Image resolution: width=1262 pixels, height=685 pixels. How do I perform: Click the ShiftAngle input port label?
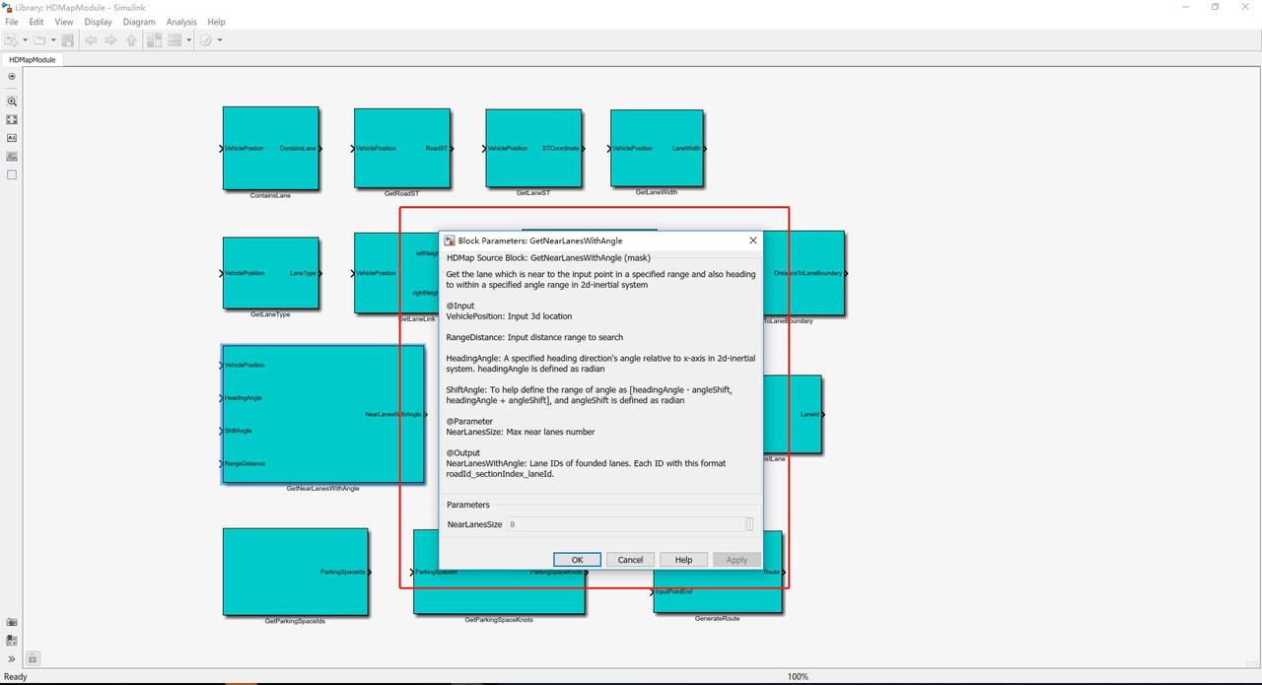(238, 431)
